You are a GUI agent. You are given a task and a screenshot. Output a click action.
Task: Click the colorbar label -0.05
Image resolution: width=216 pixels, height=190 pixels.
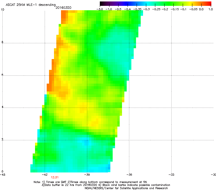tap(193, 9)
